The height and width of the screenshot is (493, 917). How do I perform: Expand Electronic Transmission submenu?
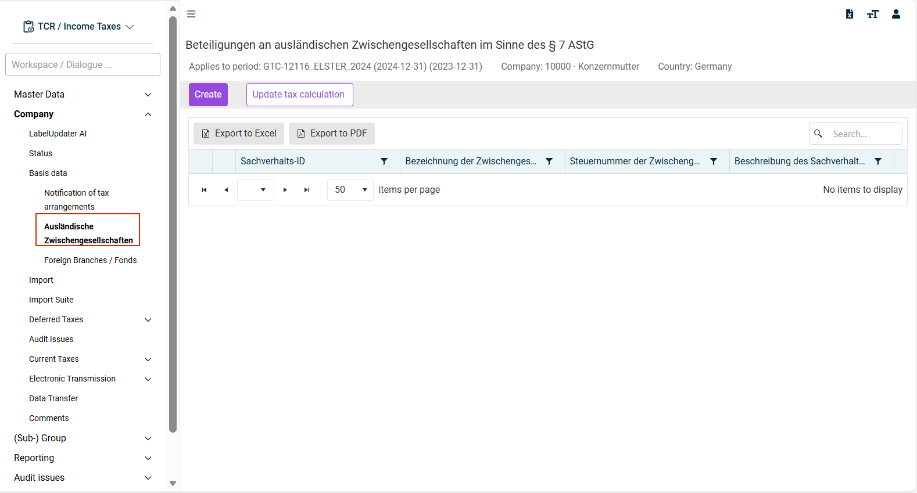point(148,379)
